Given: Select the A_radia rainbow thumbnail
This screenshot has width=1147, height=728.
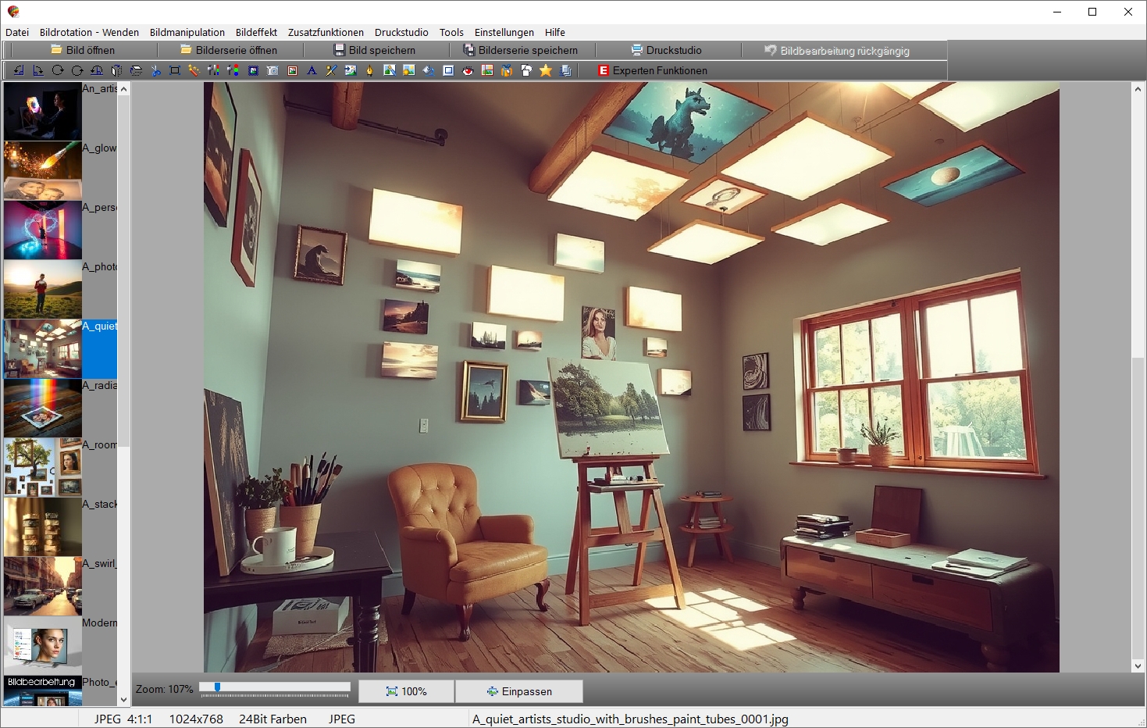Looking at the screenshot, I should coord(43,408).
